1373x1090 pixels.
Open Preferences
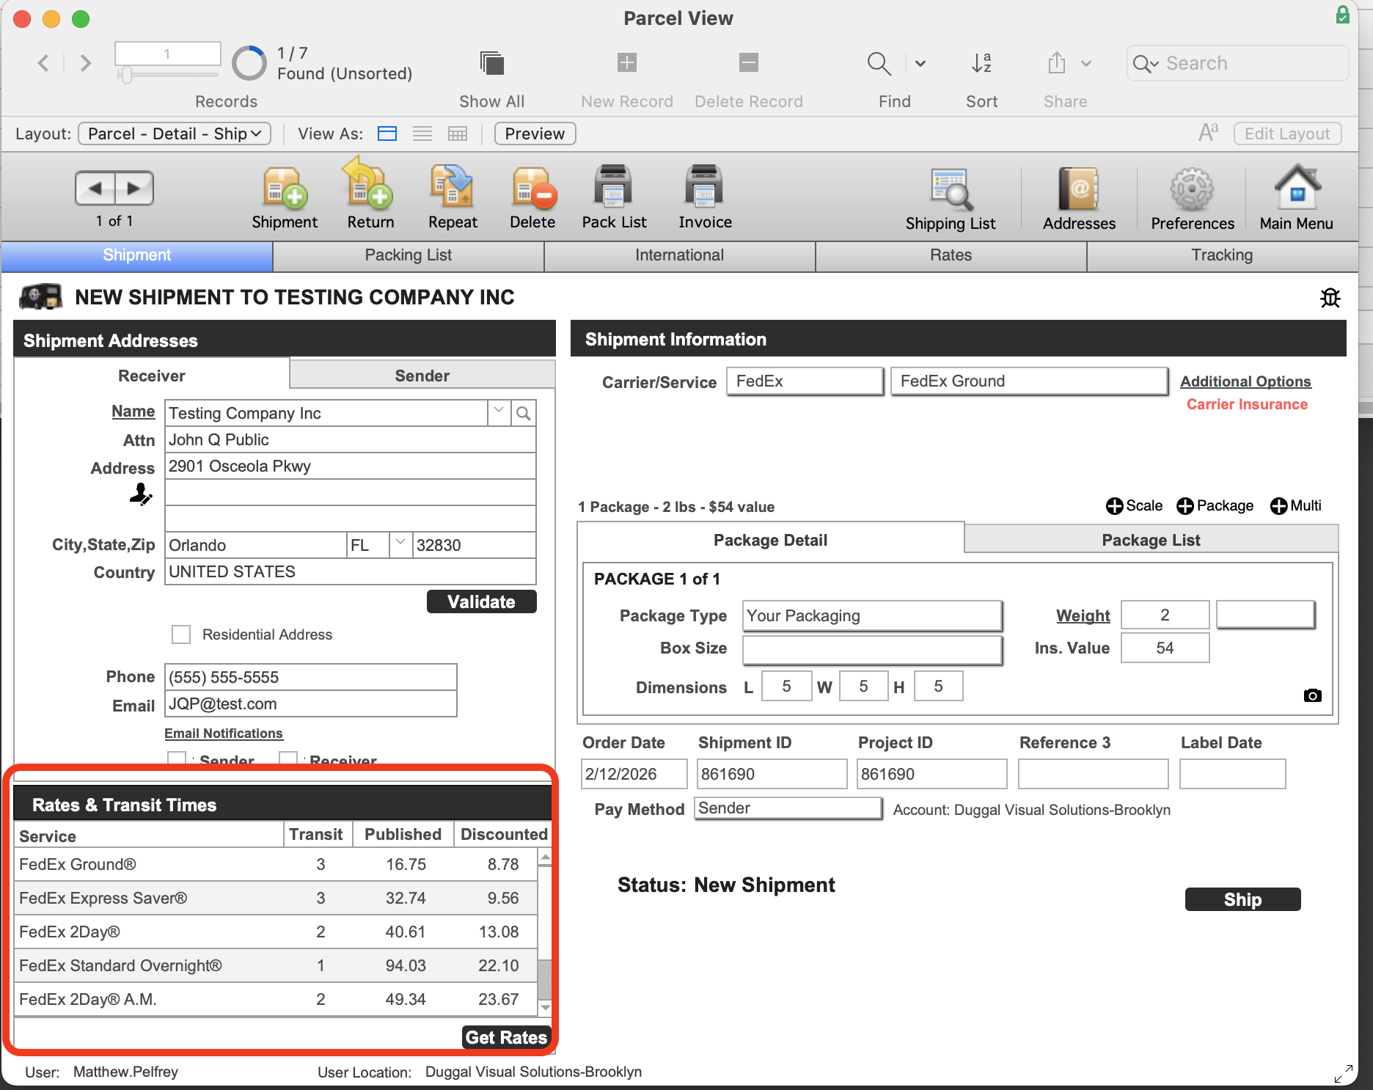click(x=1191, y=194)
